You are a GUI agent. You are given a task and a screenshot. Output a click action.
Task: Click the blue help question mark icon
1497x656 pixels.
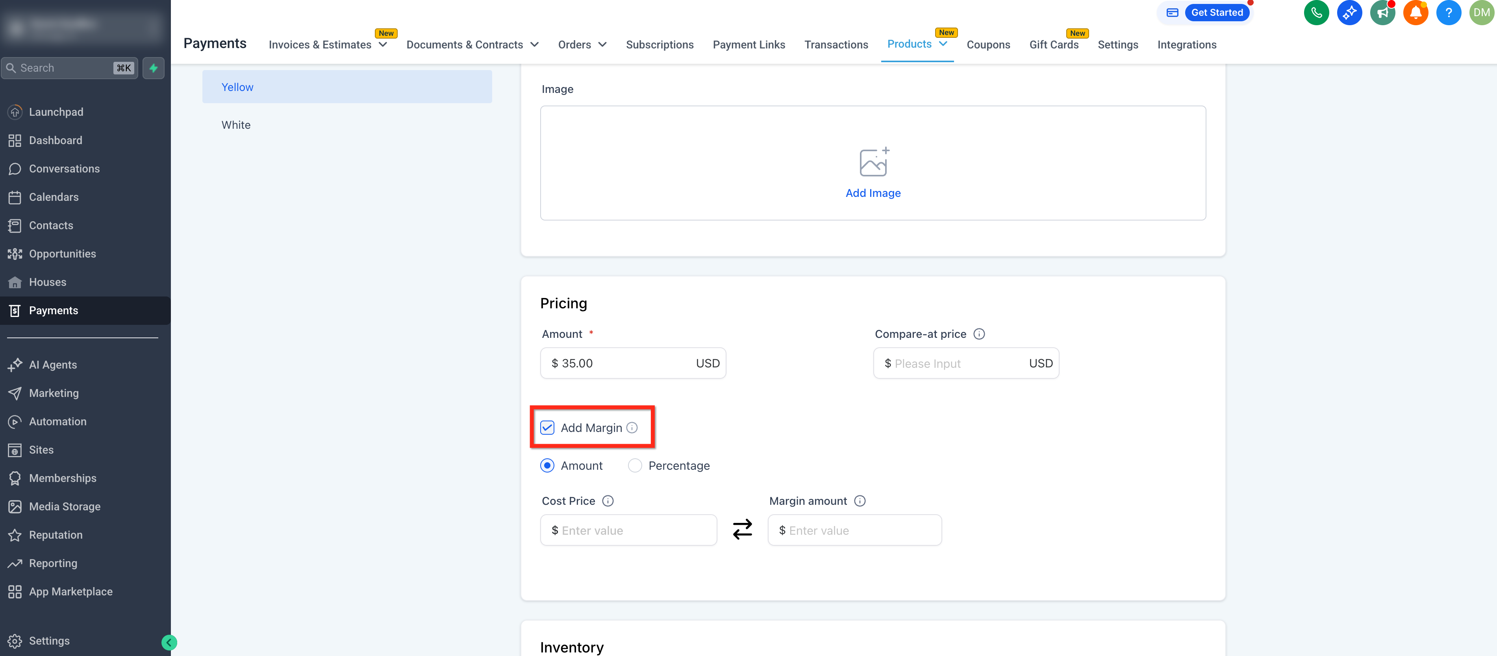[x=1448, y=13]
